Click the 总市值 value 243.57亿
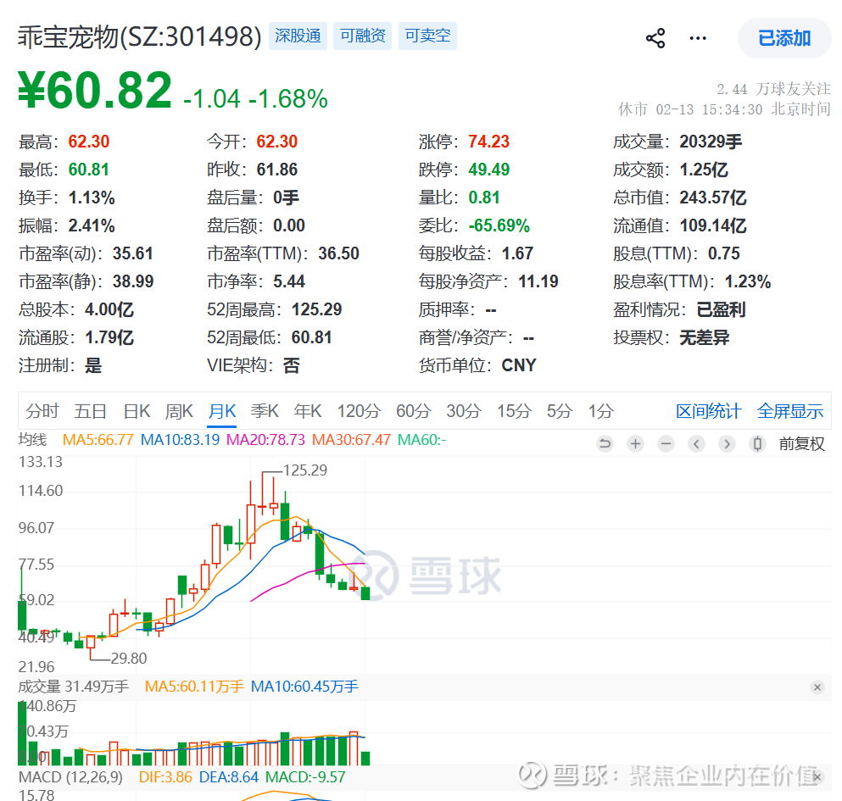Screen dimensions: 842x801 [x=712, y=197]
